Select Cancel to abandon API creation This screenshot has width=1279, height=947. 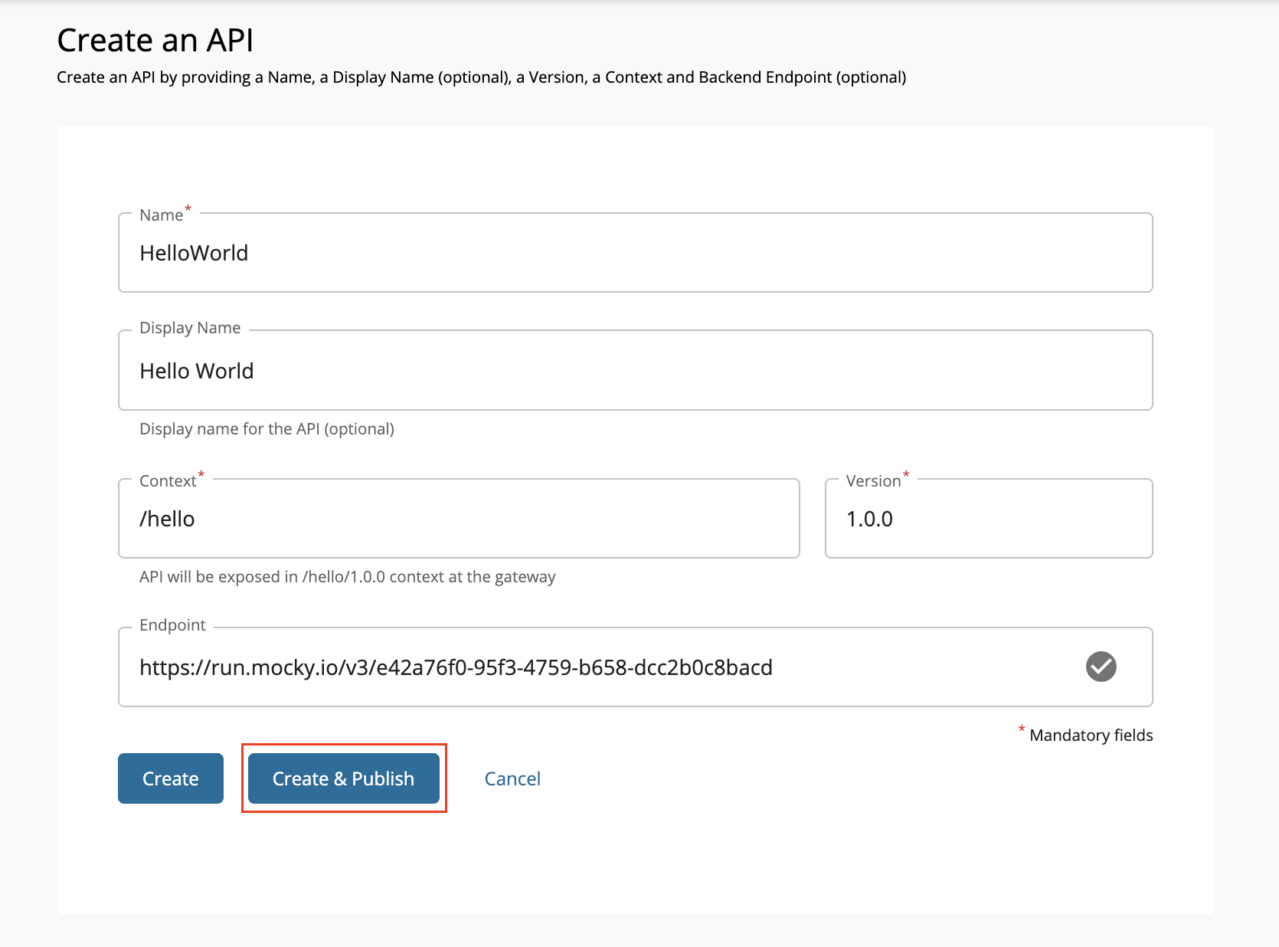pyautogui.click(x=512, y=778)
